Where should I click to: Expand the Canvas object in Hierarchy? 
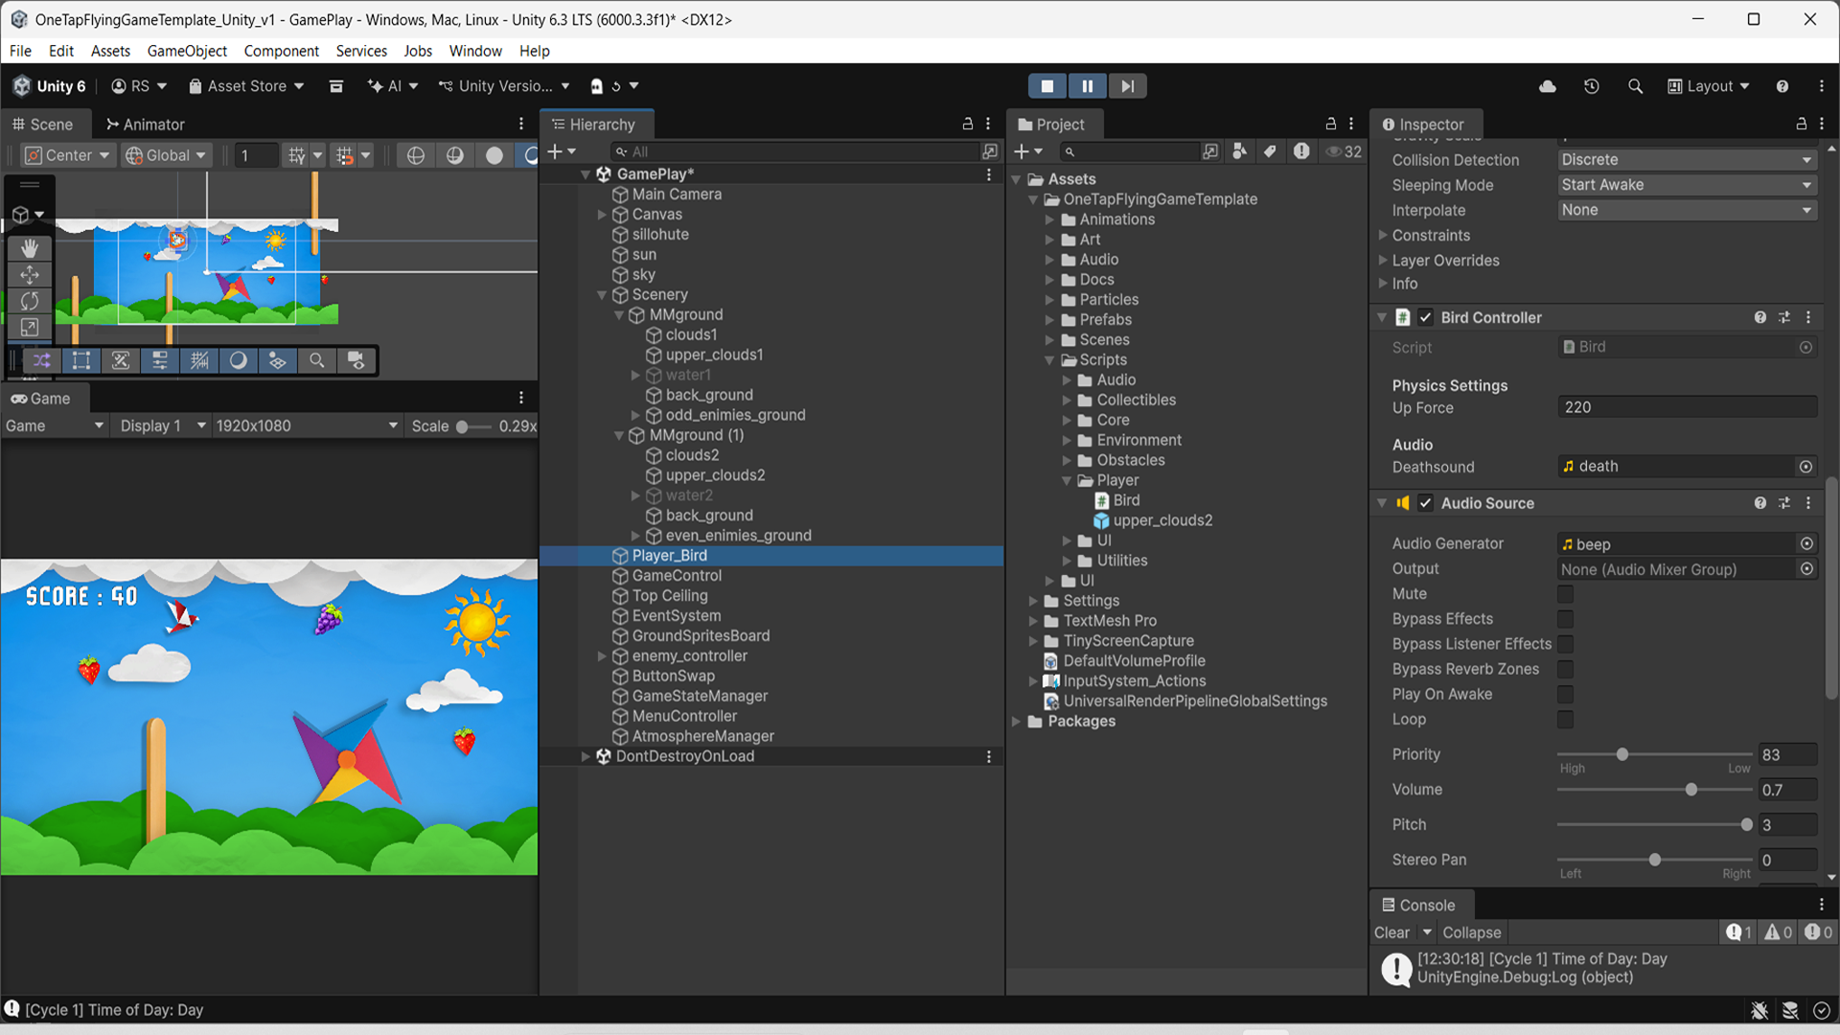602,215
